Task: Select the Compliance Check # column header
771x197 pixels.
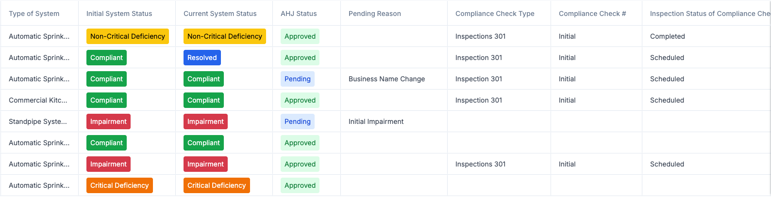Action: coord(592,14)
